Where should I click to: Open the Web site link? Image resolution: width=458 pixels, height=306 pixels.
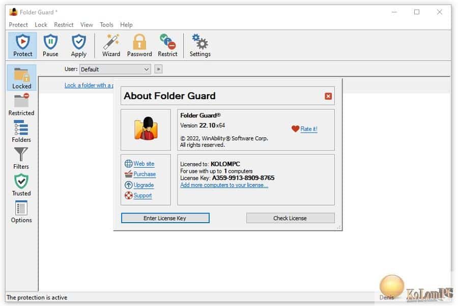[144, 164]
